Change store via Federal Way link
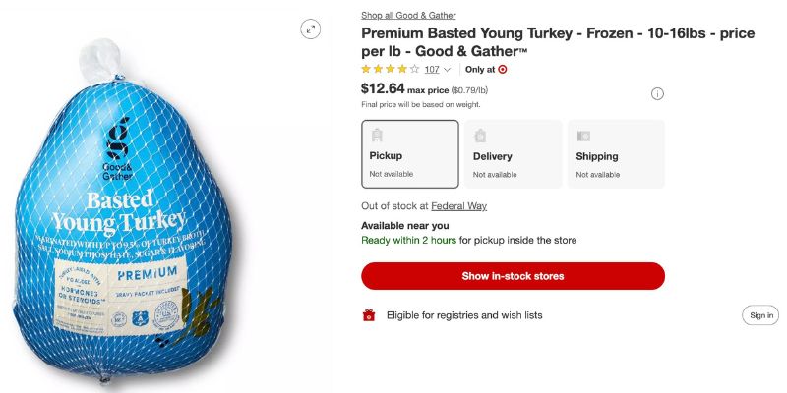The height and width of the screenshot is (393, 787). (x=458, y=206)
